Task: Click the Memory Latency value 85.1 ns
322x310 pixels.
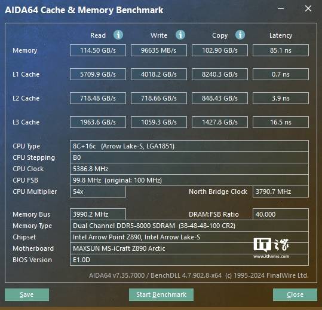Action: [x=281, y=50]
